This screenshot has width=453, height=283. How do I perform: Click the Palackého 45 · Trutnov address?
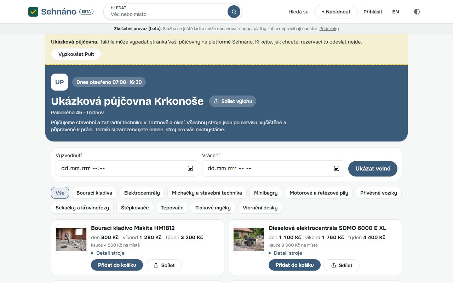coord(78,112)
